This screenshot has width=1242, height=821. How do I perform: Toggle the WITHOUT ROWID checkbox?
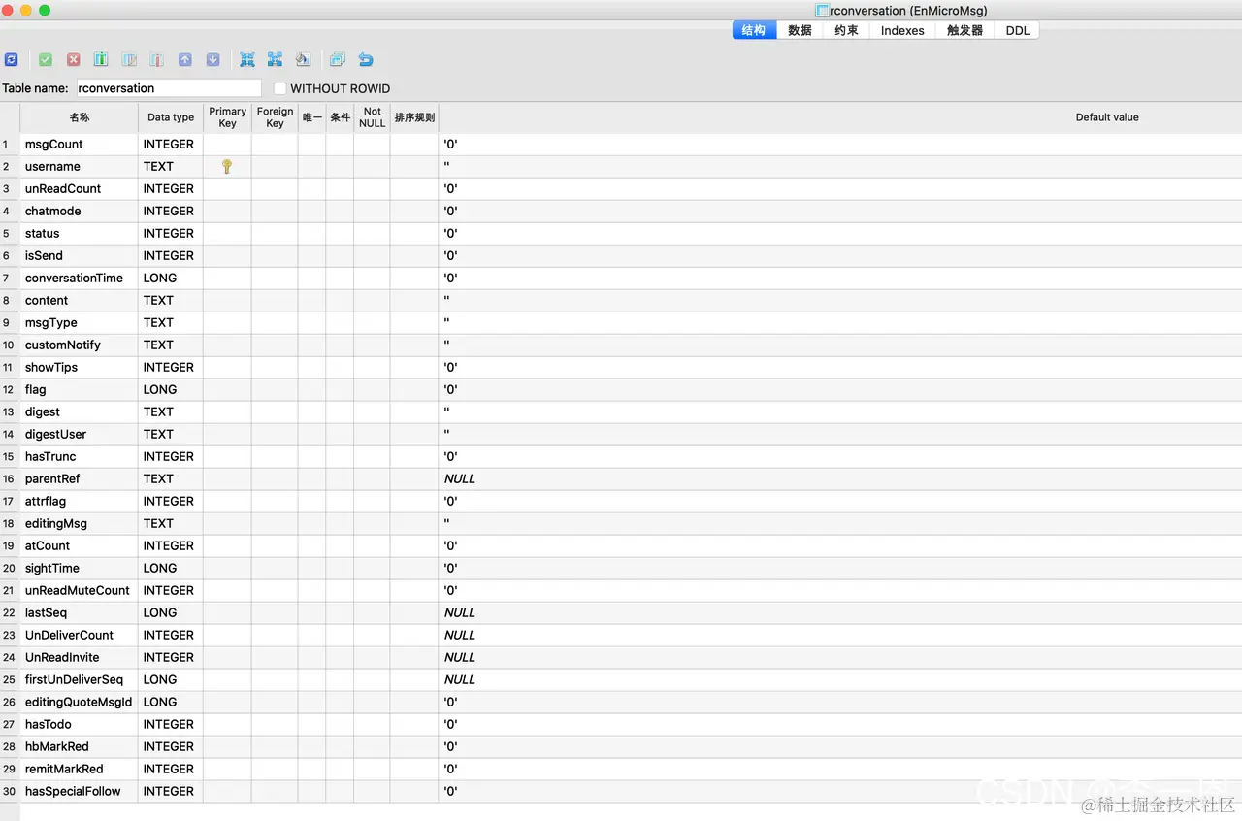pyautogui.click(x=280, y=88)
